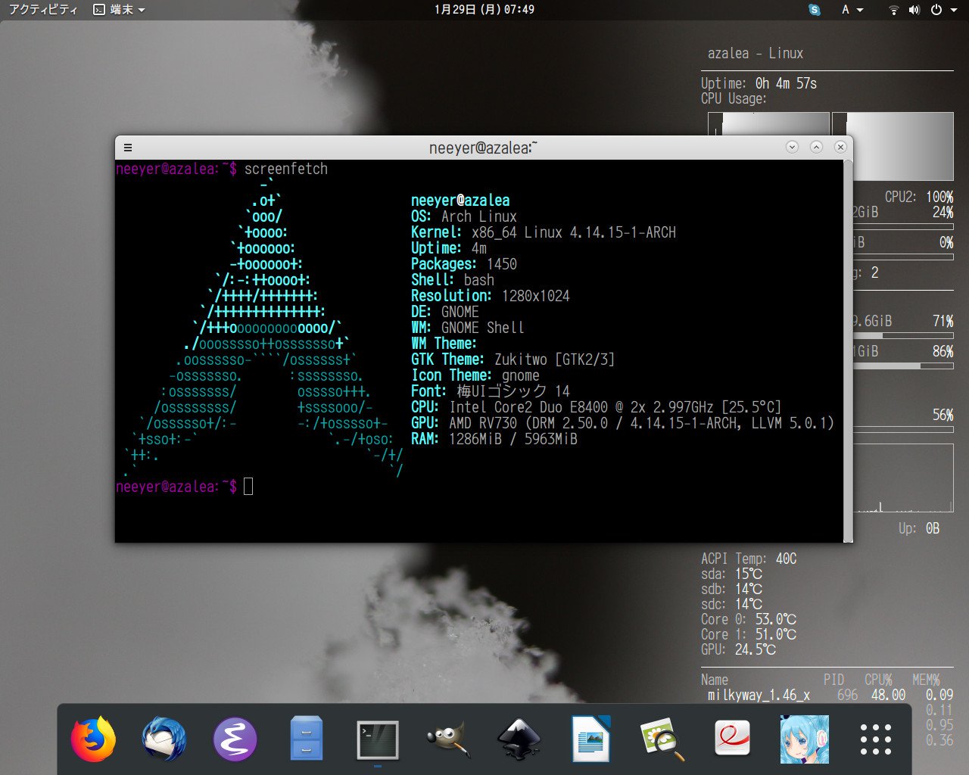Launch Firefox from the dock
Viewport: 969px width, 775px height.
coord(93,739)
